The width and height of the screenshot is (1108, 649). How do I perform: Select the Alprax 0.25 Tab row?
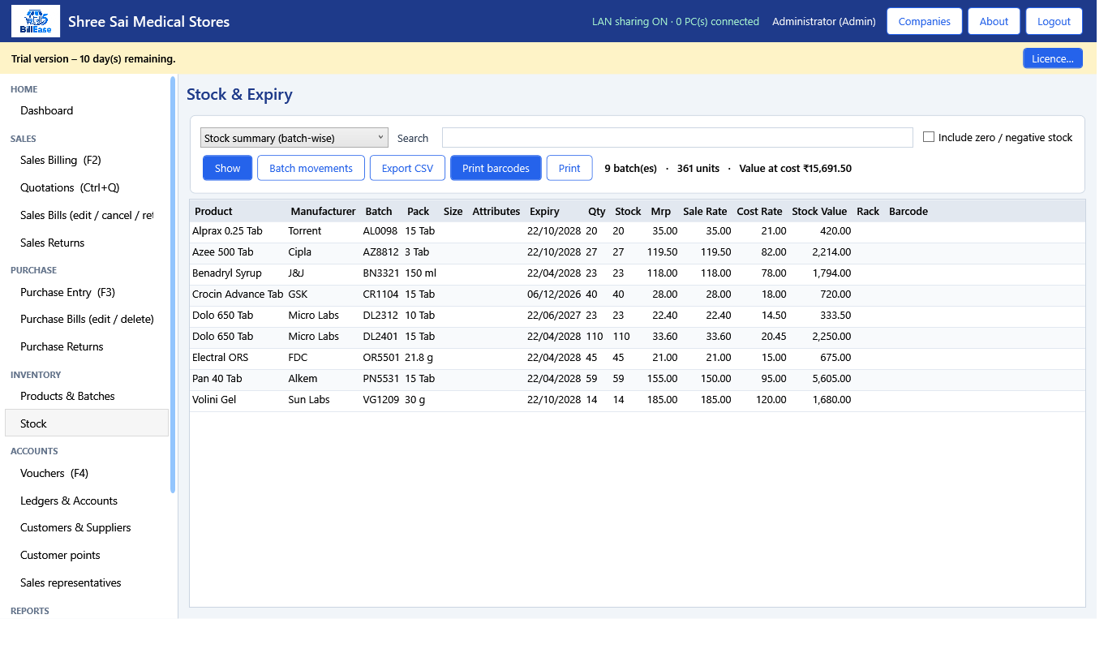tap(638, 231)
